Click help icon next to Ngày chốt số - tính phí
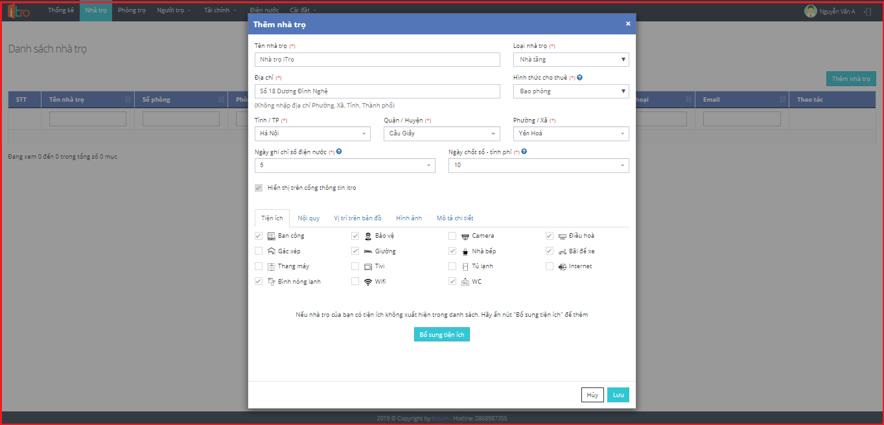884x425 pixels. pyautogui.click(x=524, y=152)
